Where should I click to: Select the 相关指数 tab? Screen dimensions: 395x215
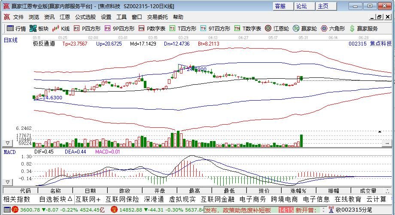(17, 200)
